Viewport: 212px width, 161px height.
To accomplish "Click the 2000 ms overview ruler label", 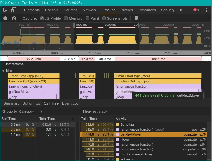I will click(110, 25).
